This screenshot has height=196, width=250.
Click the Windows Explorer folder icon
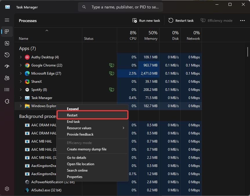(27, 106)
